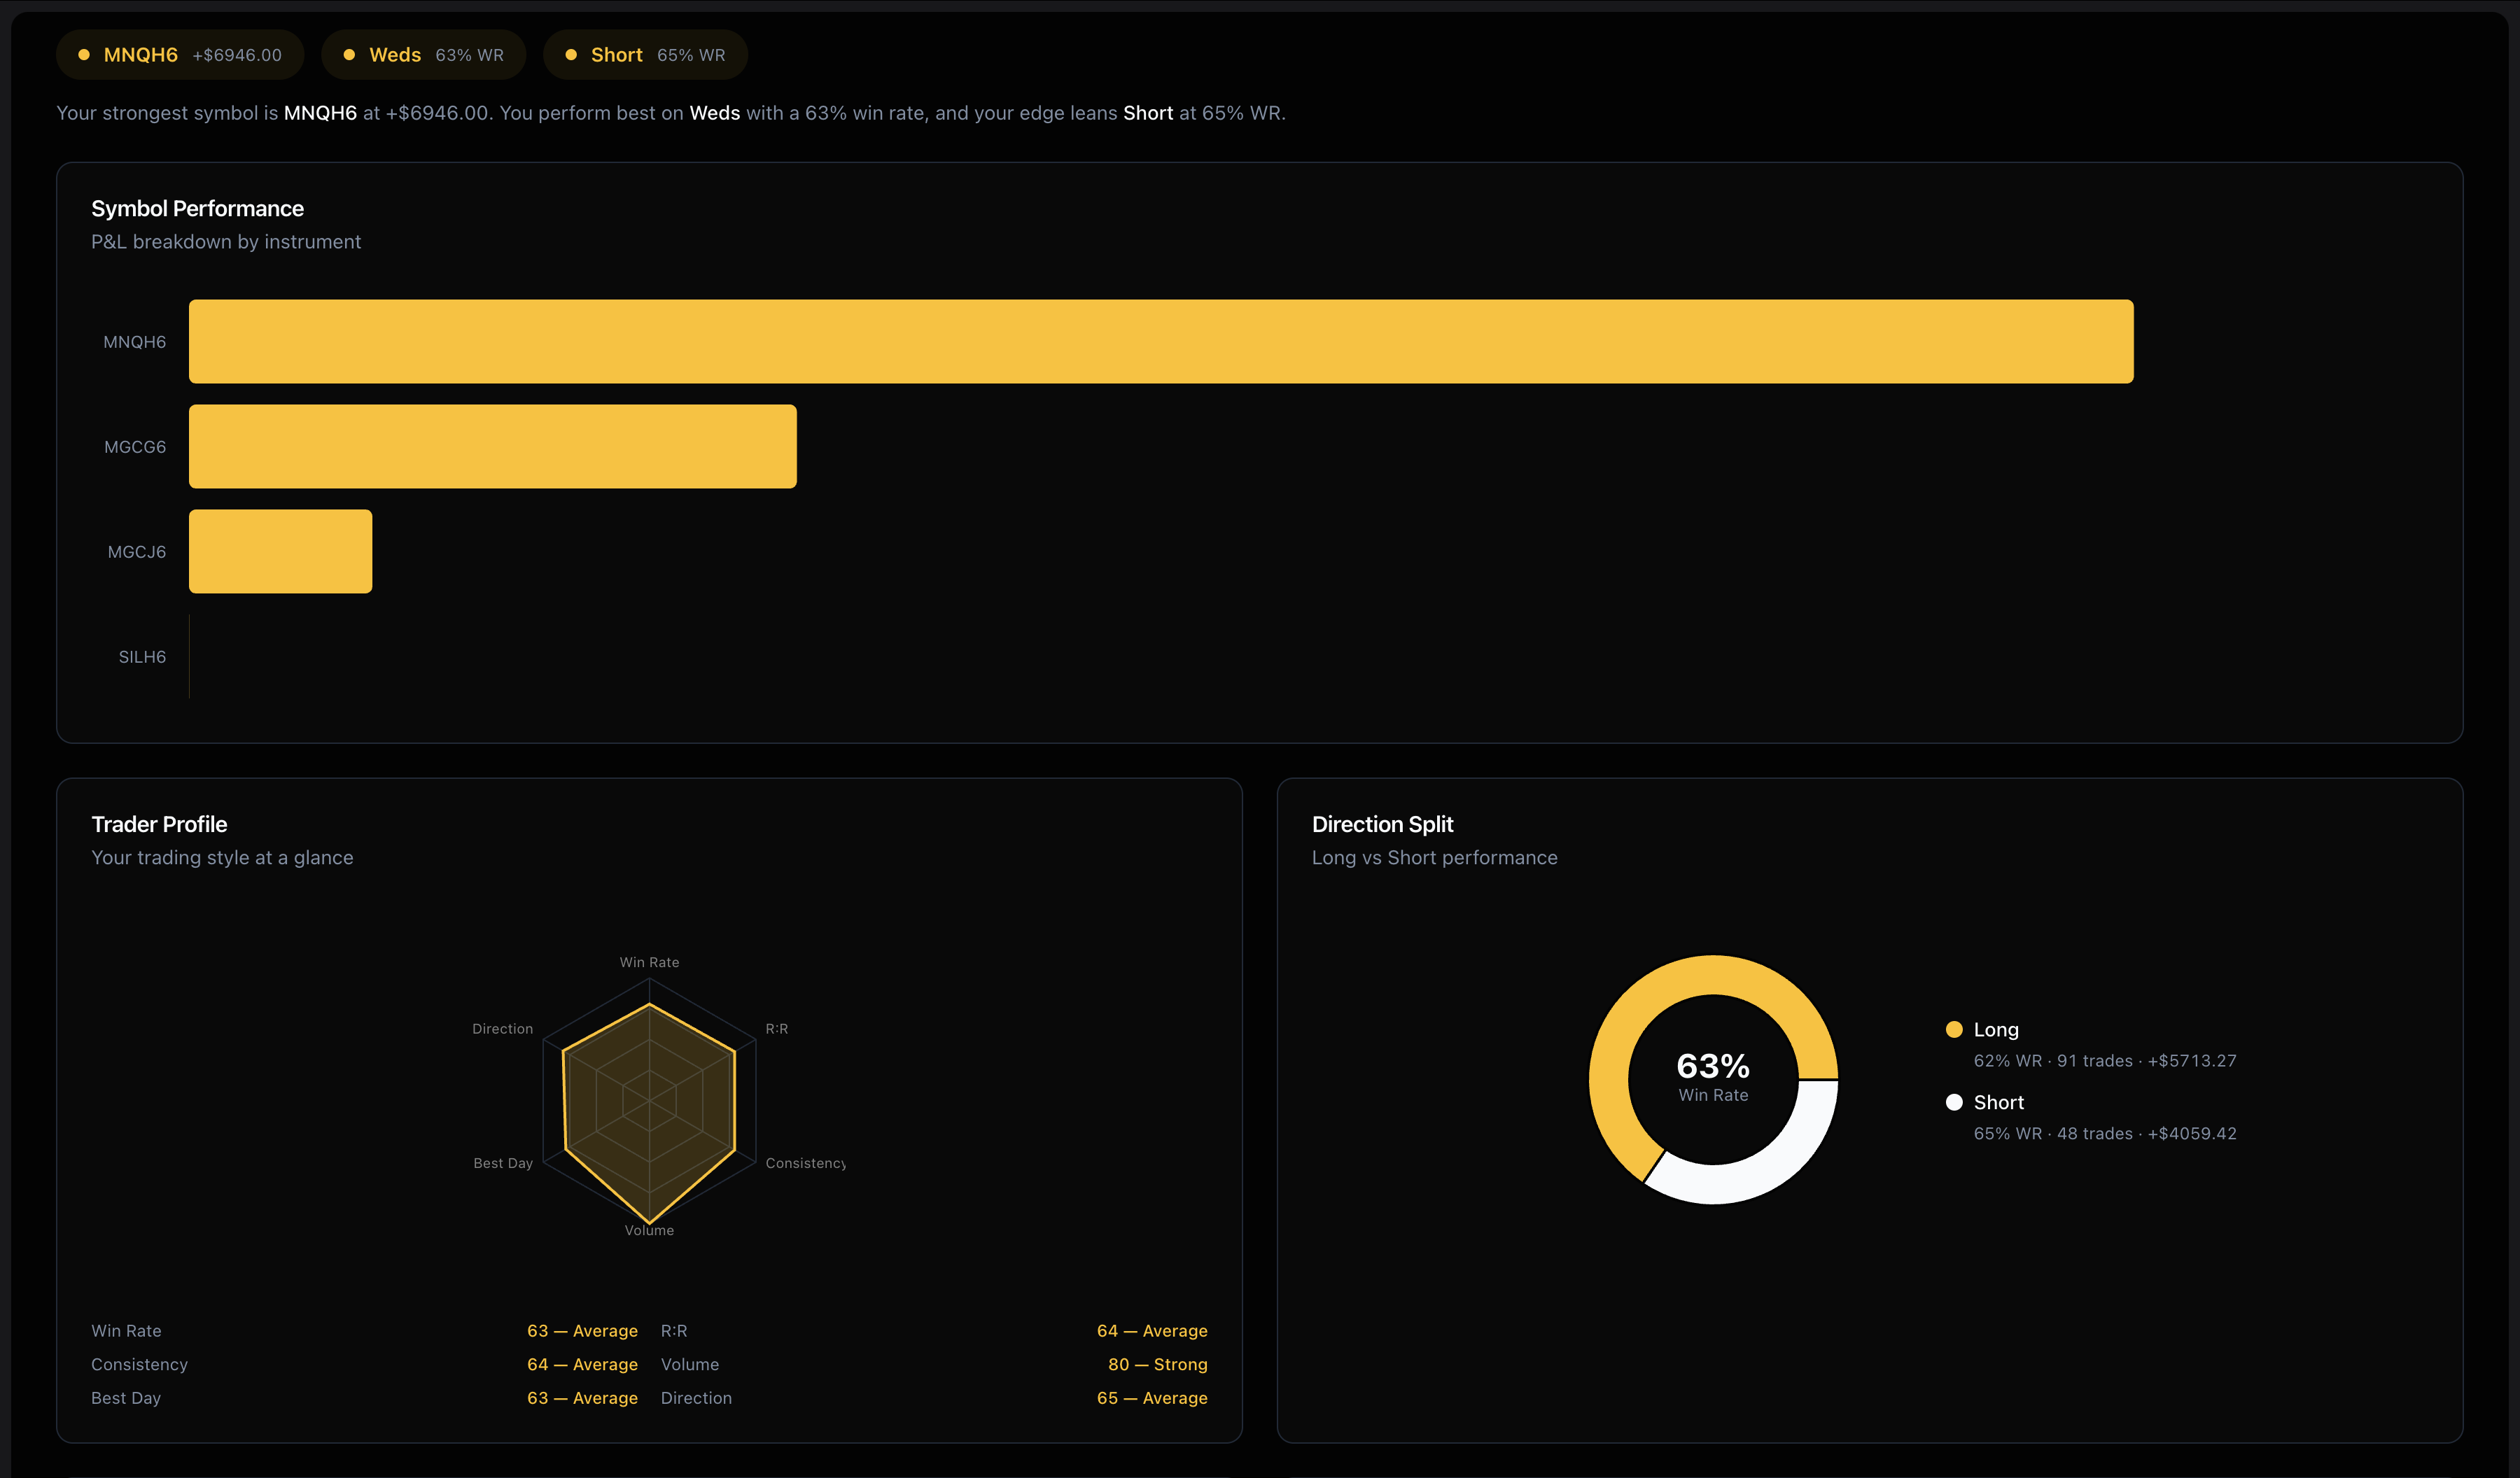The width and height of the screenshot is (2520, 1478).
Task: Expand the Trader Profile panel
Action: [x=159, y=824]
